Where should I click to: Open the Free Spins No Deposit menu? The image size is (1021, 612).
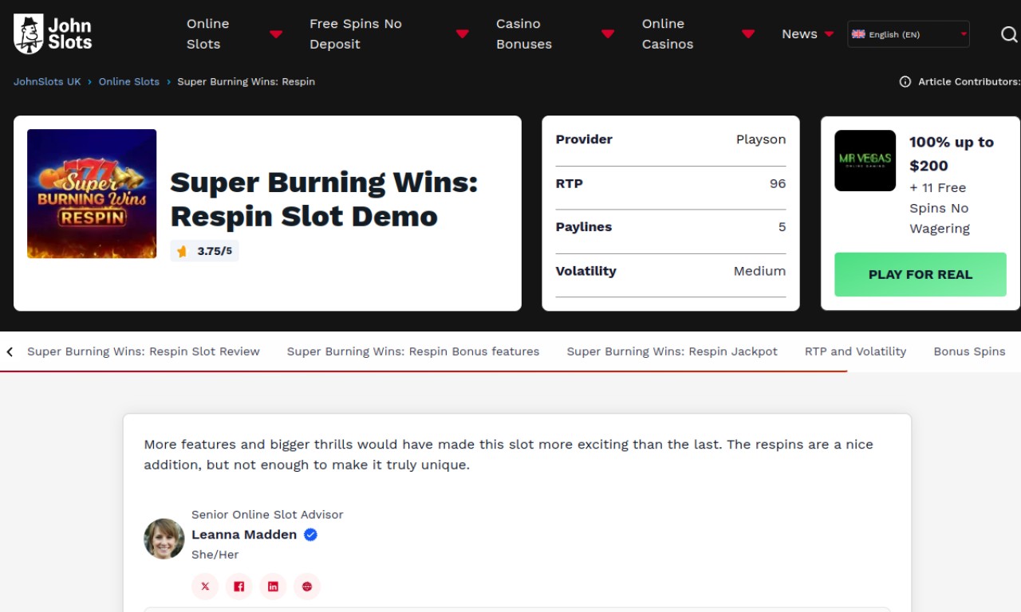pyautogui.click(x=356, y=34)
